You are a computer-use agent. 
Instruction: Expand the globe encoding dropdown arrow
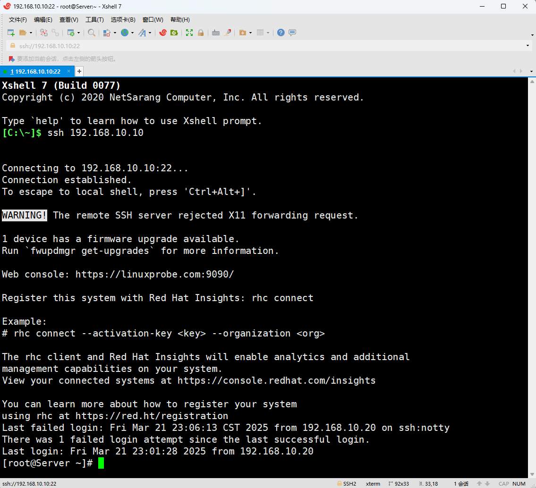pyautogui.click(x=132, y=33)
